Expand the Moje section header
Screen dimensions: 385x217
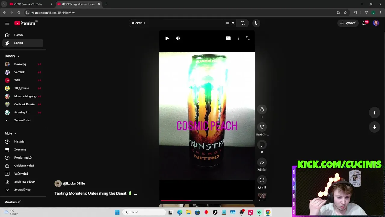11,134
